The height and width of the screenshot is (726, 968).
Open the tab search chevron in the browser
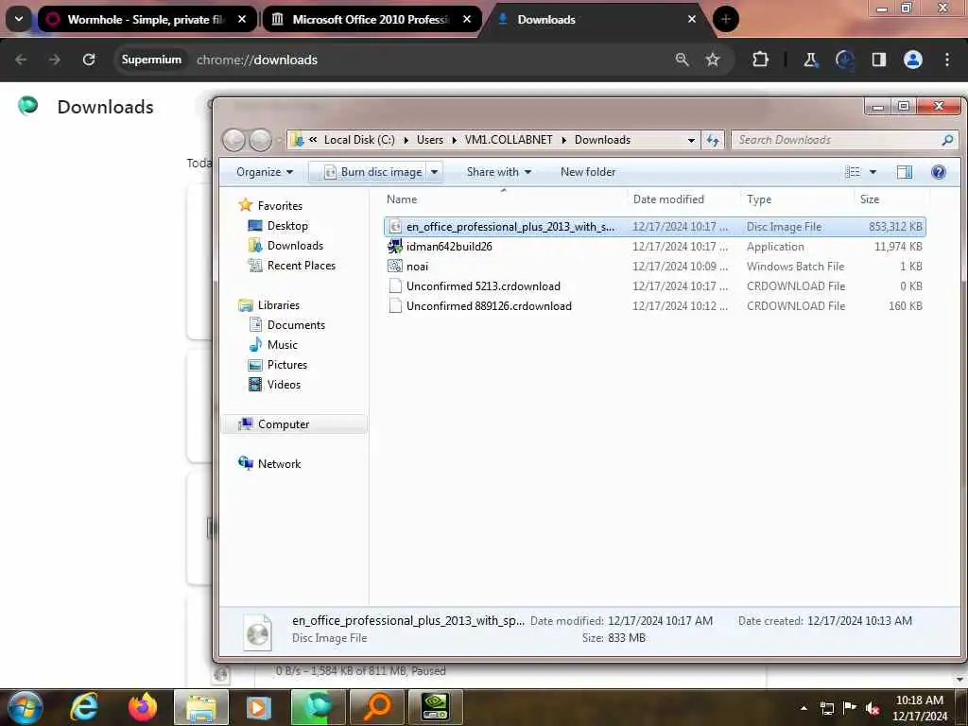pyautogui.click(x=19, y=19)
